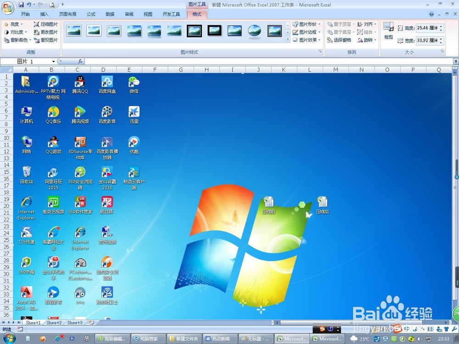Image resolution: width=459 pixels, height=344 pixels.
Task: Click the width (宽度) value field
Action: (427, 40)
